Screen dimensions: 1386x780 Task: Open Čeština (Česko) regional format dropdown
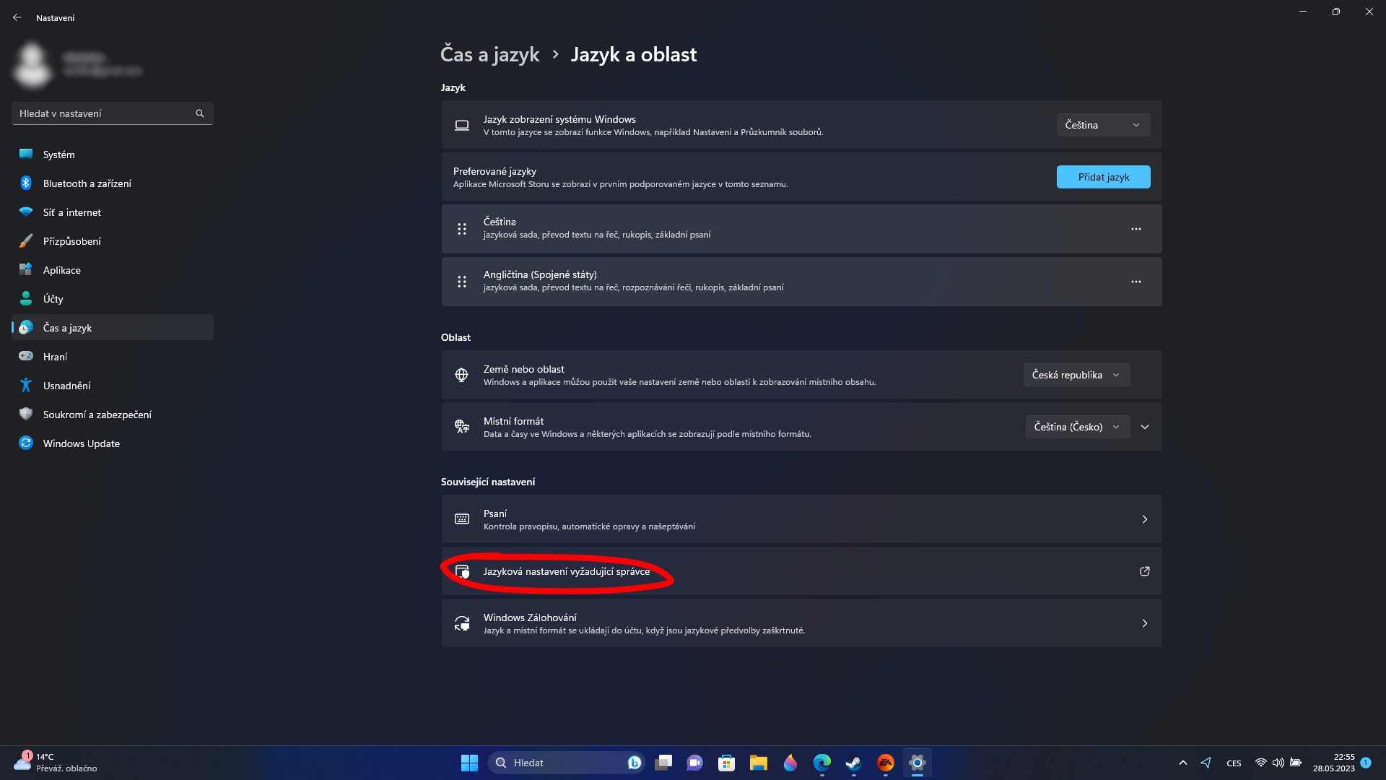coord(1077,427)
